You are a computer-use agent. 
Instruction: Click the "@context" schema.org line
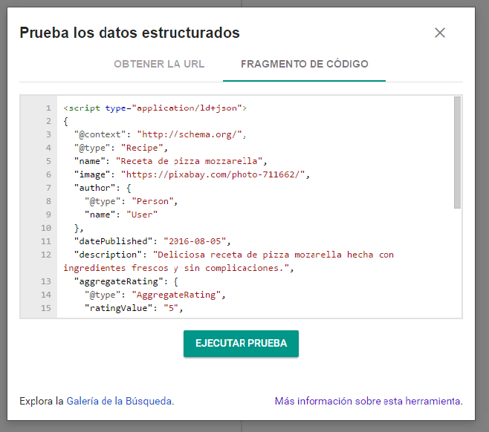click(x=160, y=134)
